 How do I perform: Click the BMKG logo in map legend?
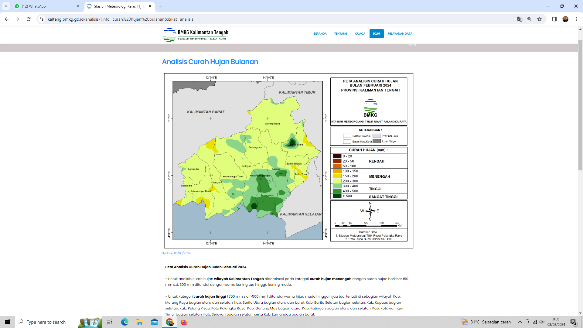tap(370, 108)
